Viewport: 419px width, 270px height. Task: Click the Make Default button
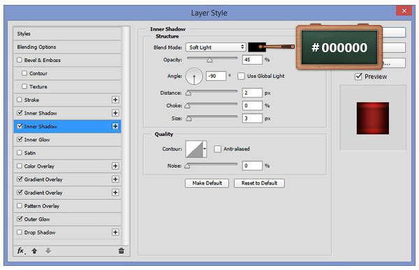pyautogui.click(x=207, y=183)
